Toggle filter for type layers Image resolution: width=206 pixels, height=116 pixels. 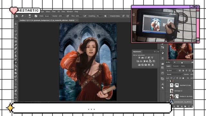pyautogui.click(x=186, y=71)
